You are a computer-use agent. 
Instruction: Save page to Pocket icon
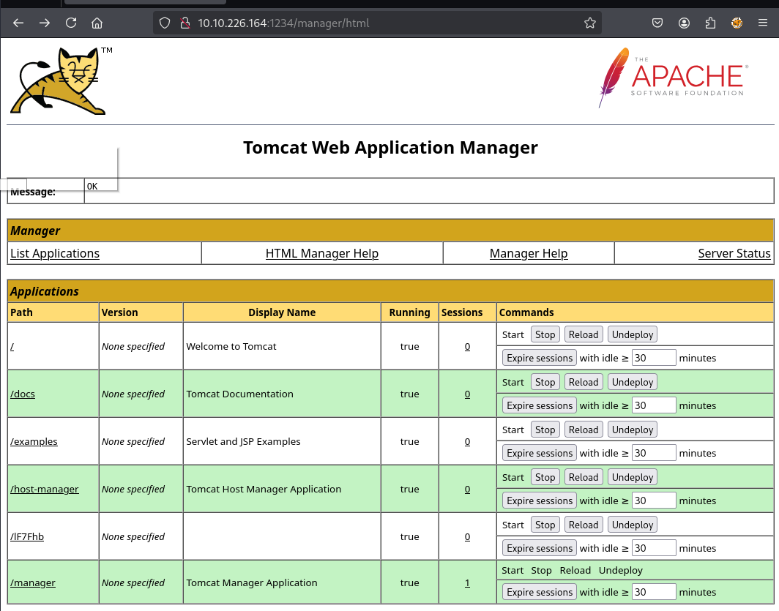657,23
